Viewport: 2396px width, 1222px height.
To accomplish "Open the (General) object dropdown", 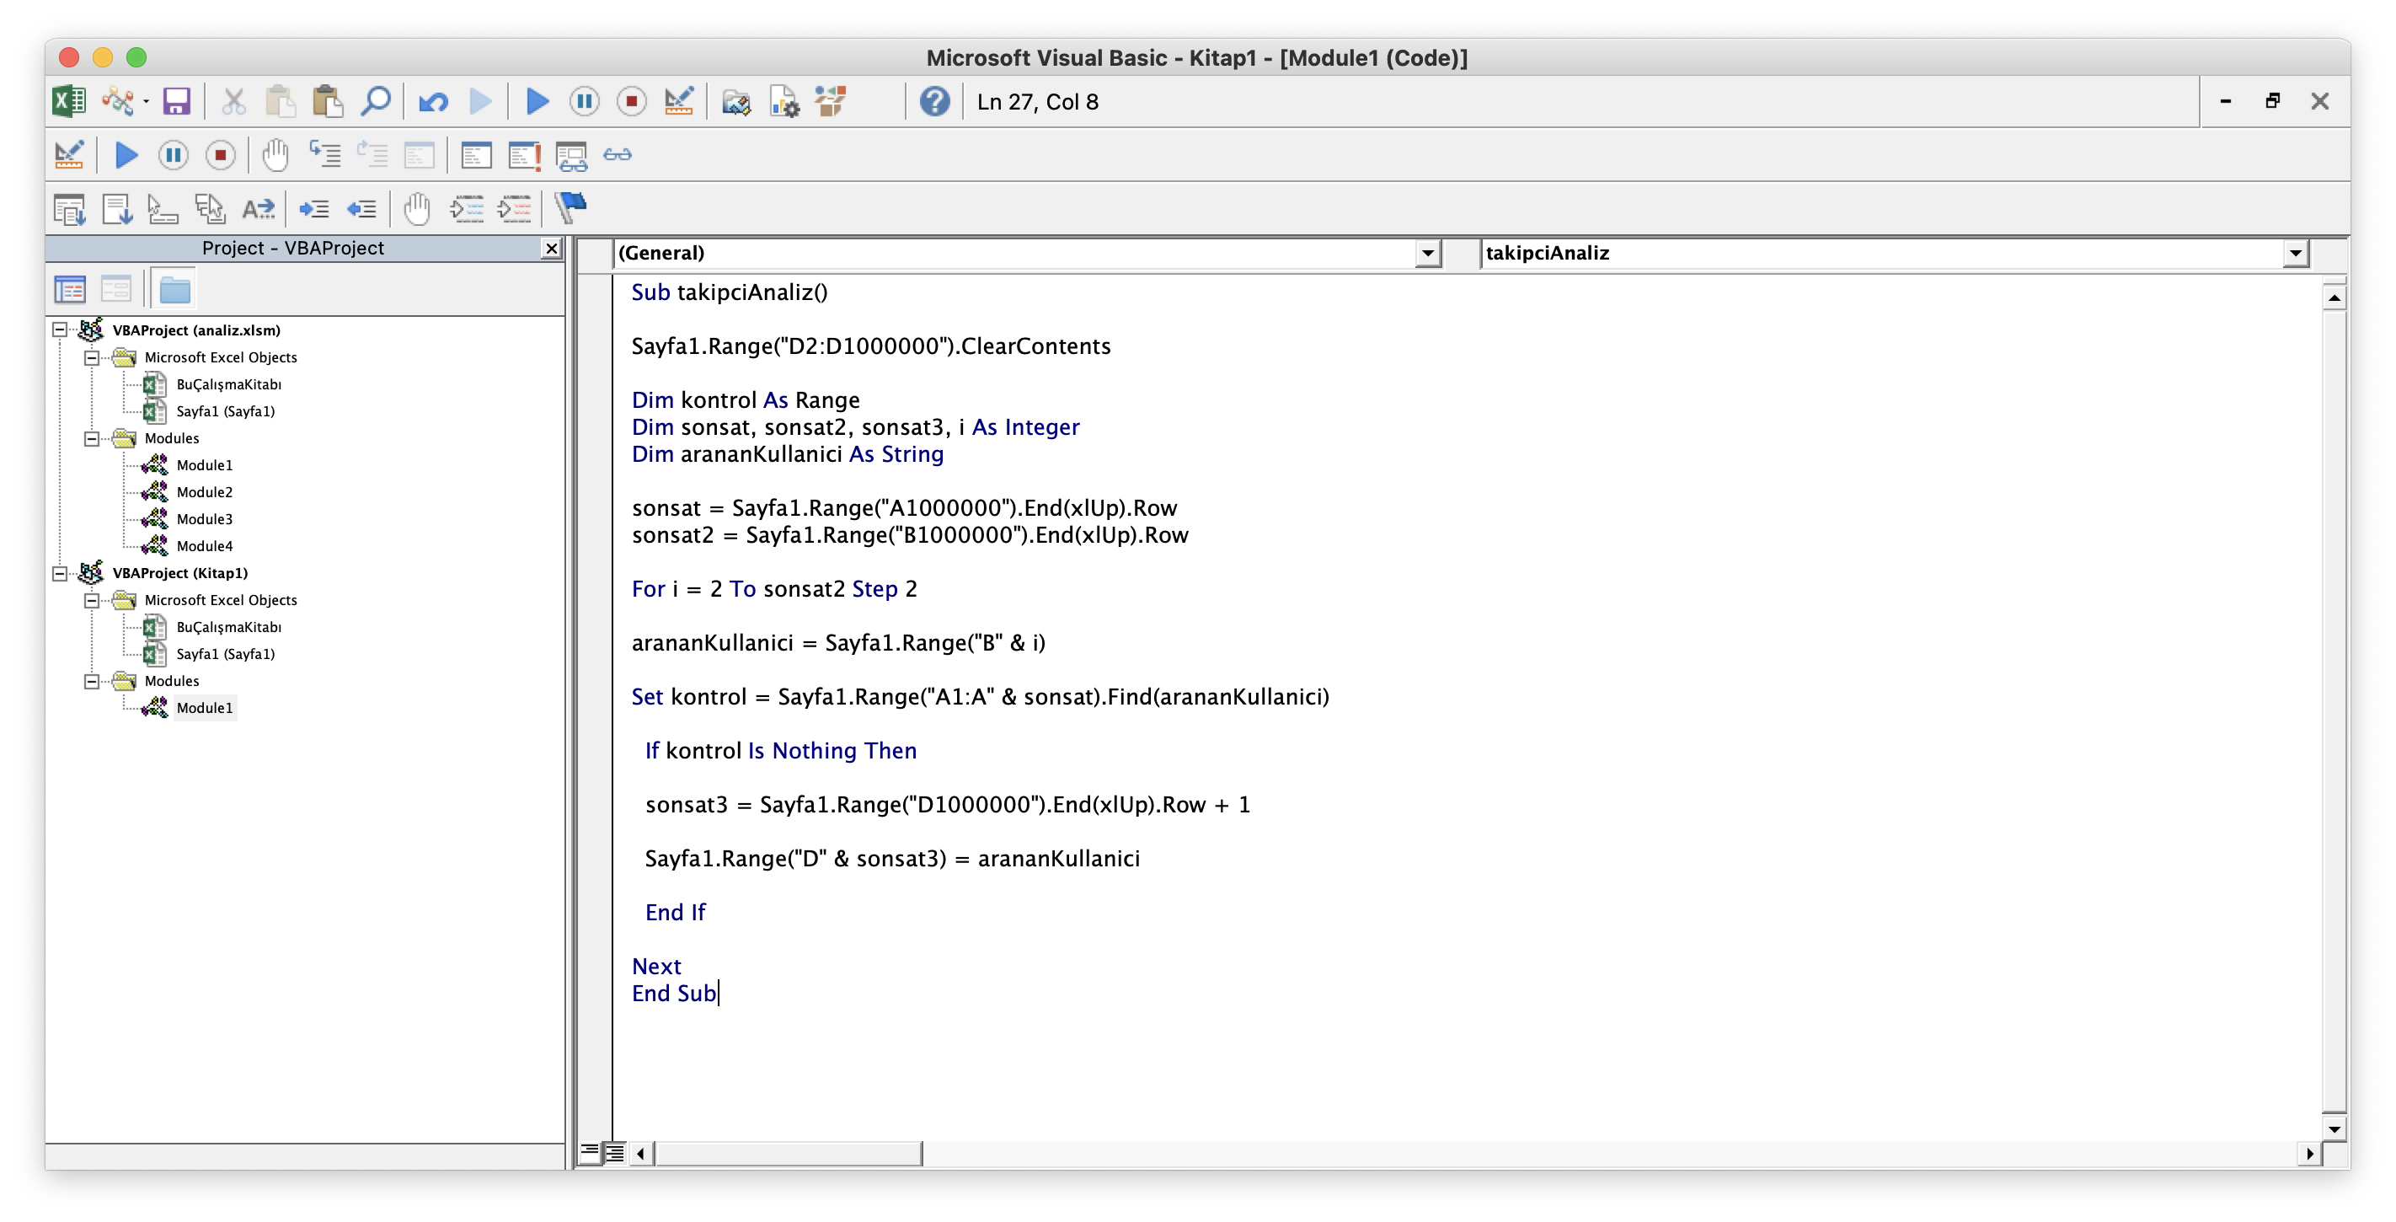I will pyautogui.click(x=1427, y=253).
